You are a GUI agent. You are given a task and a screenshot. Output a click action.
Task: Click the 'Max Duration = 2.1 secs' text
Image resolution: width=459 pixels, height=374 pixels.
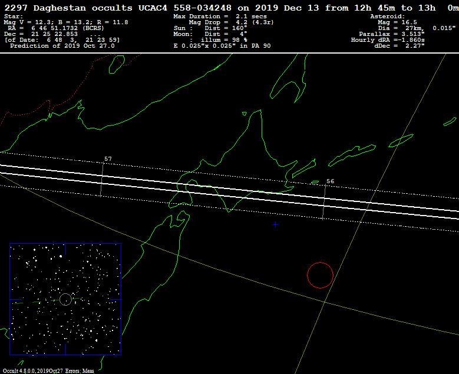point(220,16)
